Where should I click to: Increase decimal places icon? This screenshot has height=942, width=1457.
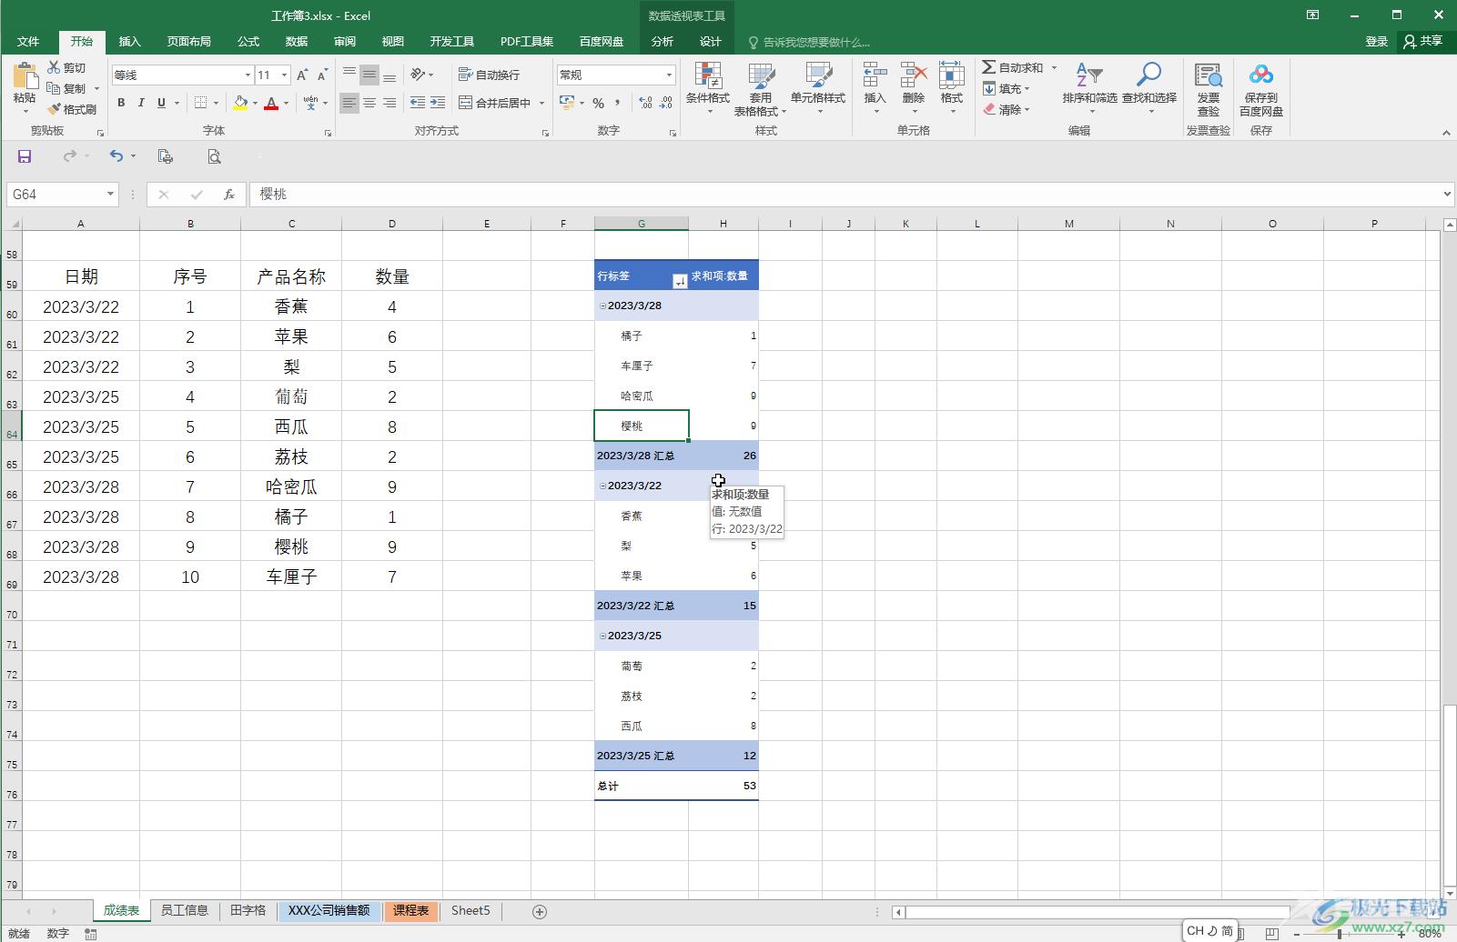point(645,103)
